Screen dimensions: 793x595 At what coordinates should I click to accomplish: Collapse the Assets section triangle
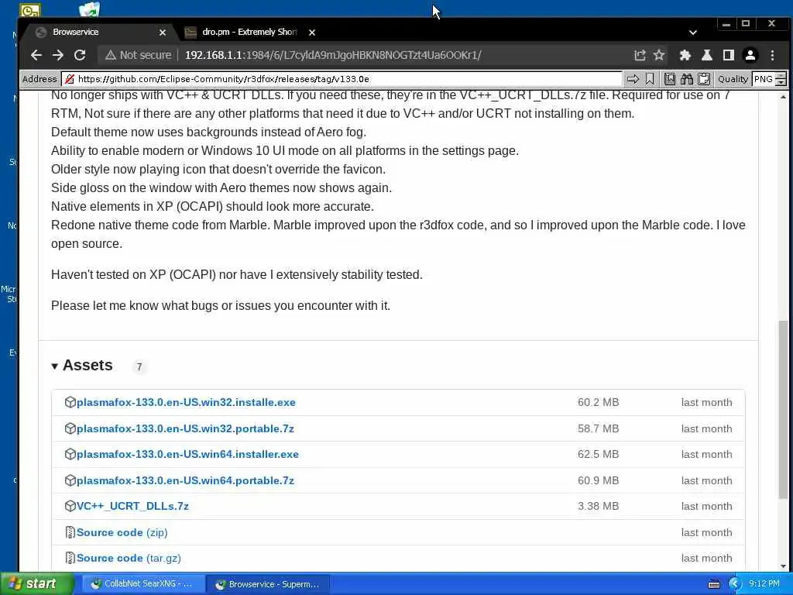55,366
